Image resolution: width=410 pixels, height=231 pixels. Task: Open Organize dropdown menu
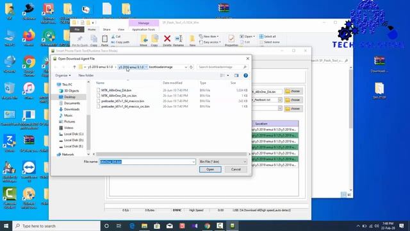pos(63,76)
